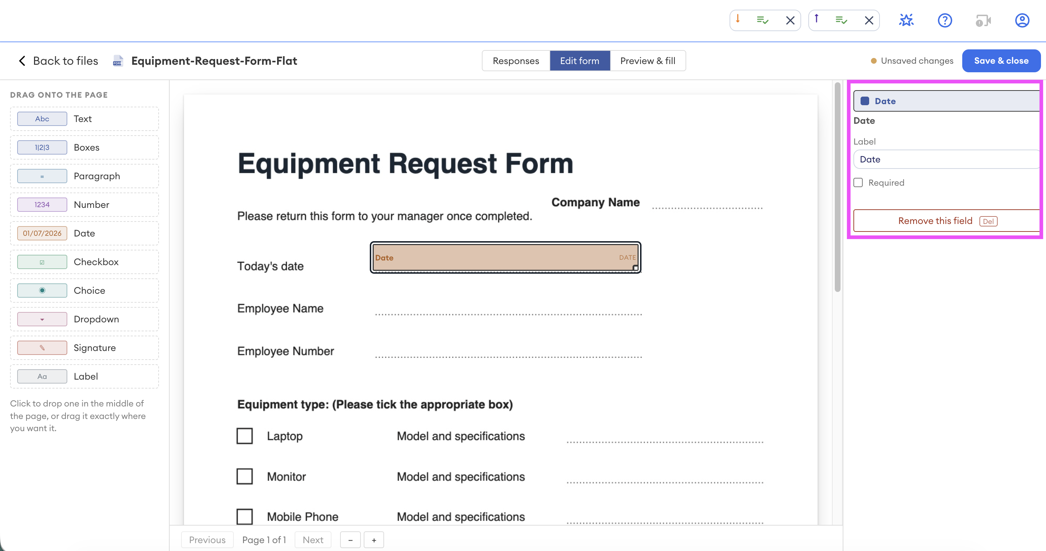
Task: Click Save & close button
Action: [1001, 61]
